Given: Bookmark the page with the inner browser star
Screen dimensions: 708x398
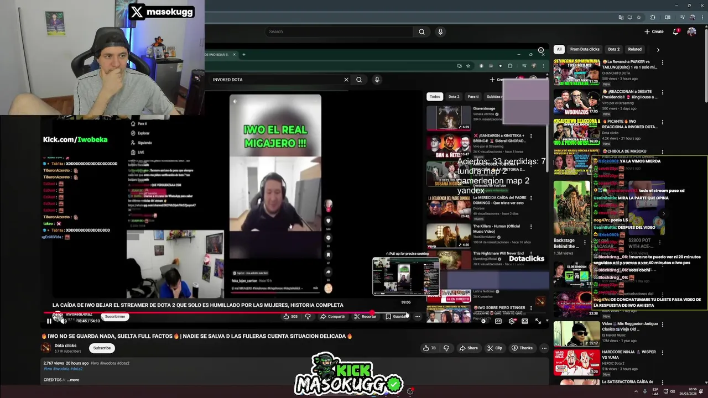Looking at the screenshot, I should click(468, 66).
